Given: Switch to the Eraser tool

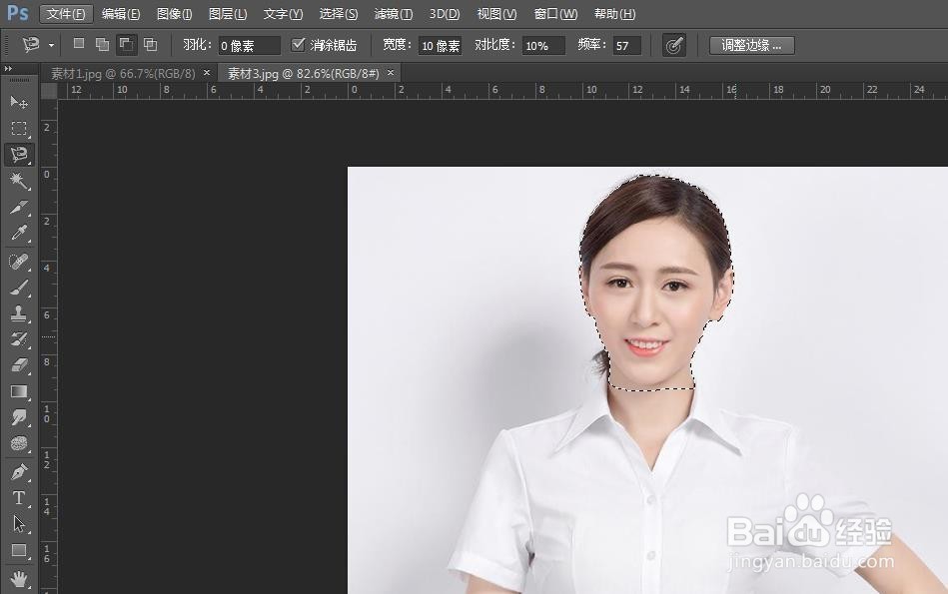Looking at the screenshot, I should click(18, 366).
